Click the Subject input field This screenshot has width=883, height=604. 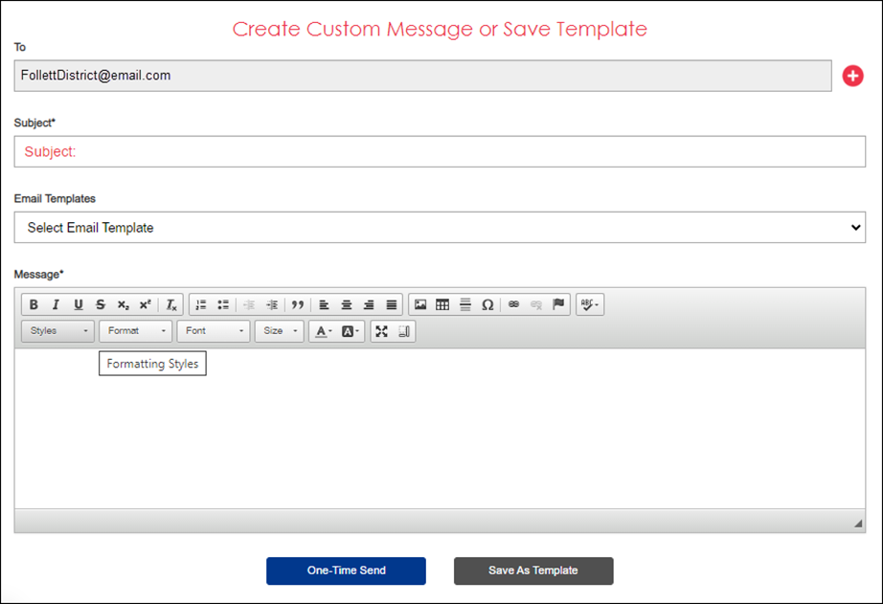[440, 151]
